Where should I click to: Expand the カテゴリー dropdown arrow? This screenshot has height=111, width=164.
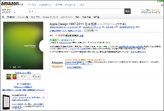tap(14, 12)
